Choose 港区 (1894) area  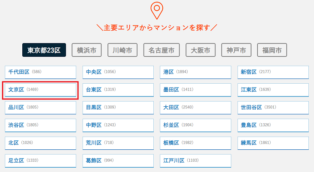click(x=195, y=72)
